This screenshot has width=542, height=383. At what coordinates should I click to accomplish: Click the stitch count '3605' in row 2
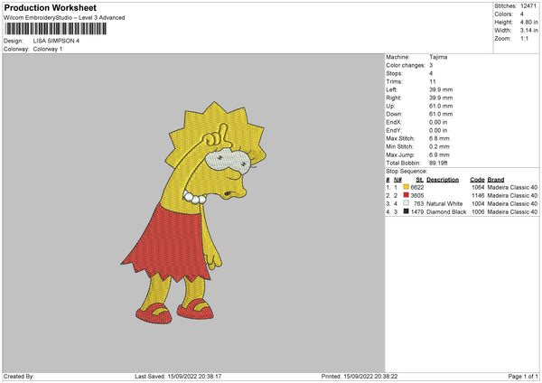[416, 196]
